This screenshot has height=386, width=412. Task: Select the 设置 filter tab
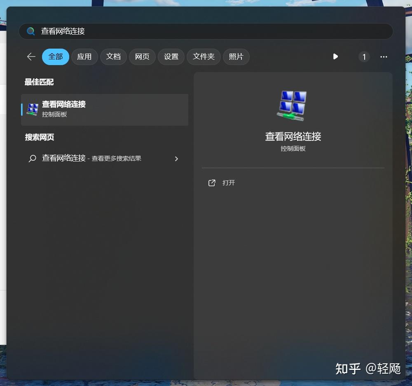pyautogui.click(x=171, y=57)
